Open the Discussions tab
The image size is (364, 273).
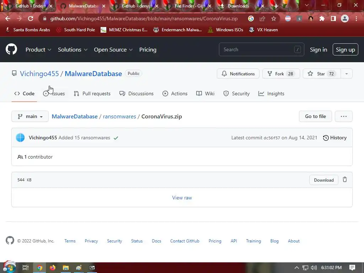(x=136, y=93)
